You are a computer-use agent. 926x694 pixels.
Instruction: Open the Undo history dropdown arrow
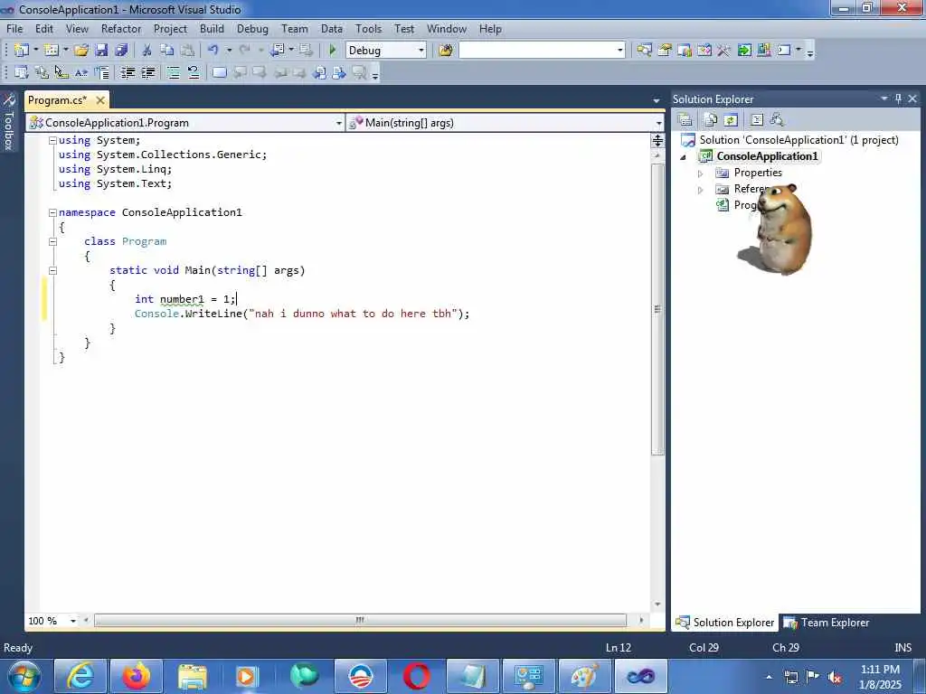[229, 51]
